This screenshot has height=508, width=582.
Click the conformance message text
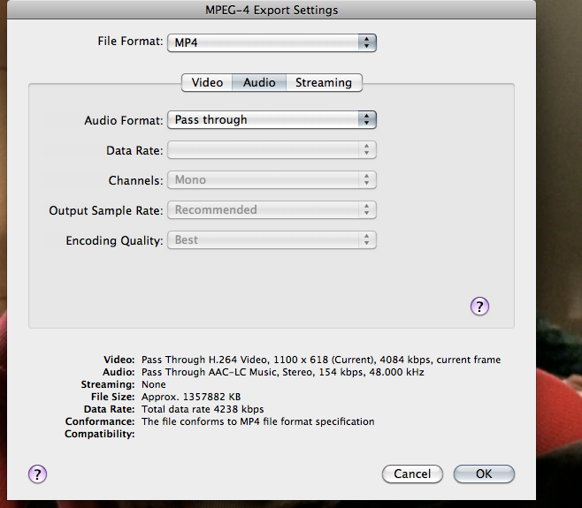pyautogui.click(x=258, y=421)
